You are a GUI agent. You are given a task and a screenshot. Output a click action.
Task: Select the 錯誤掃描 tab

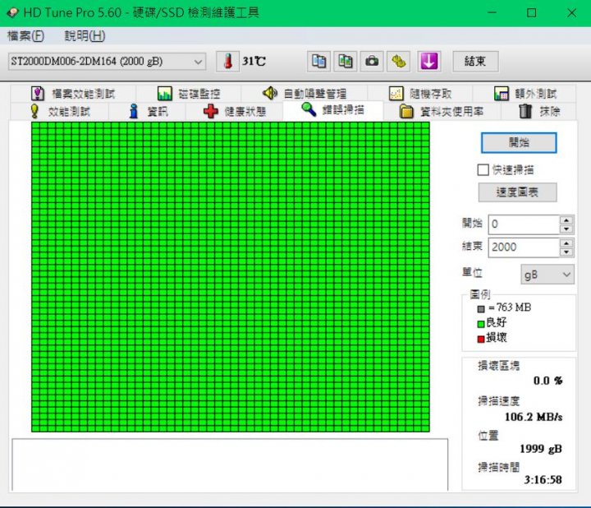click(332, 110)
